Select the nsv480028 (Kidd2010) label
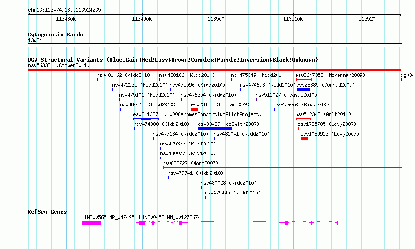The image size is (415, 249). 228,183
